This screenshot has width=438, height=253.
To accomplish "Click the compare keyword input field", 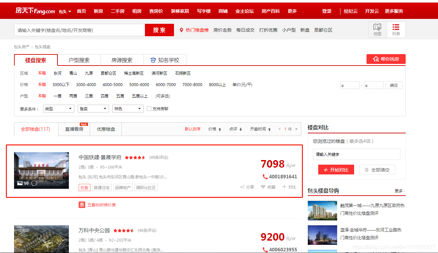I will click(x=356, y=154).
